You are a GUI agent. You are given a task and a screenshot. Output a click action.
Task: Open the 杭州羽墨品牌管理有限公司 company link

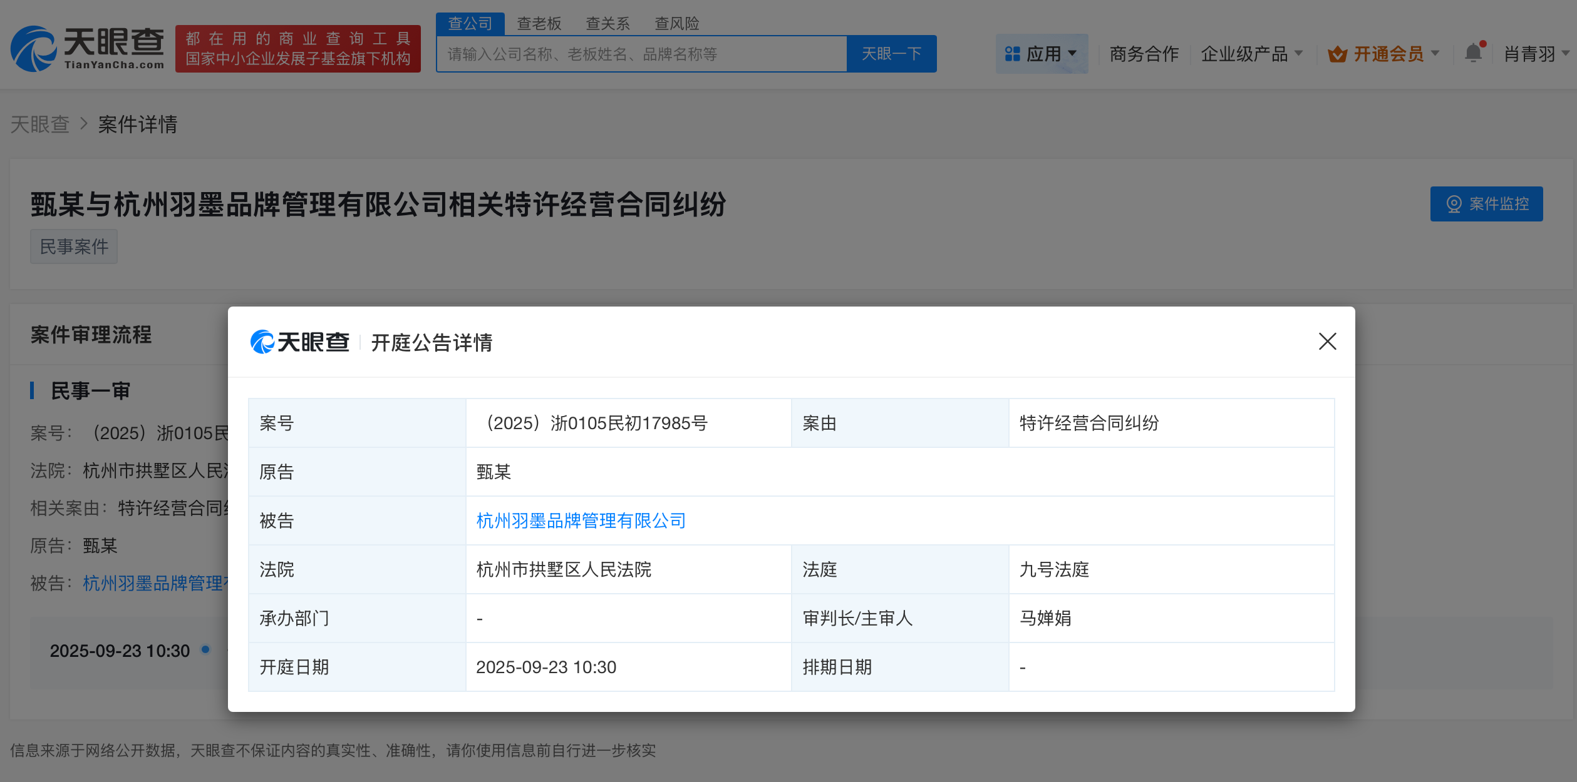[x=579, y=520]
